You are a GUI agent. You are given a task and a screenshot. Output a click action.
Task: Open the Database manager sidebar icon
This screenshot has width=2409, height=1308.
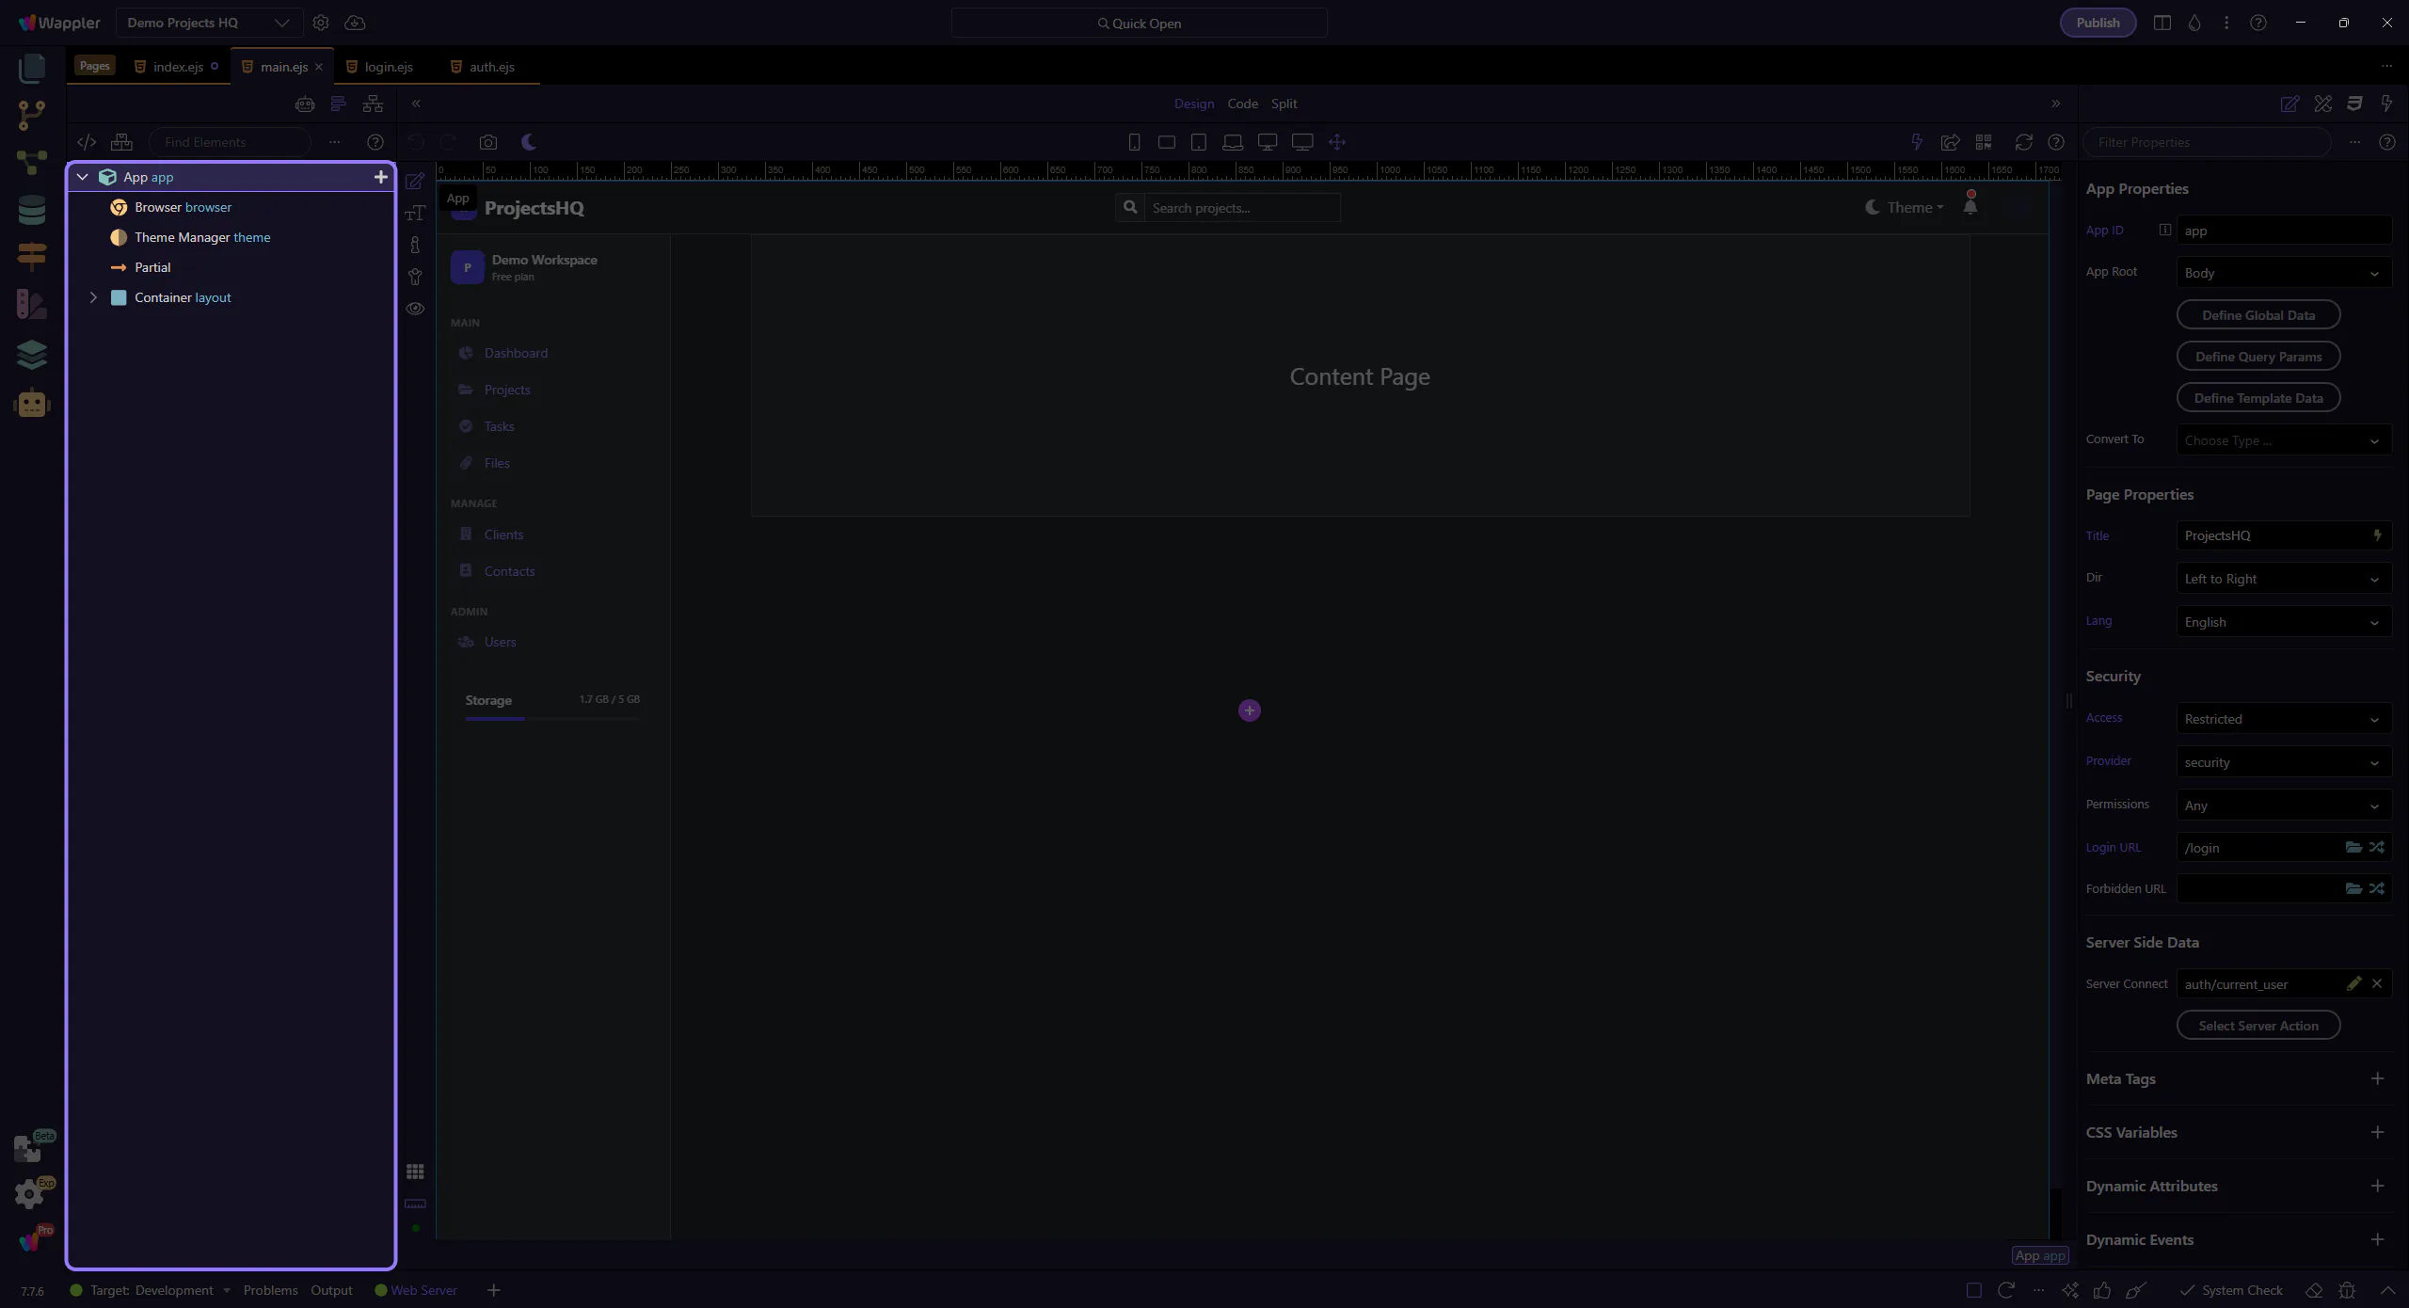pos(31,210)
